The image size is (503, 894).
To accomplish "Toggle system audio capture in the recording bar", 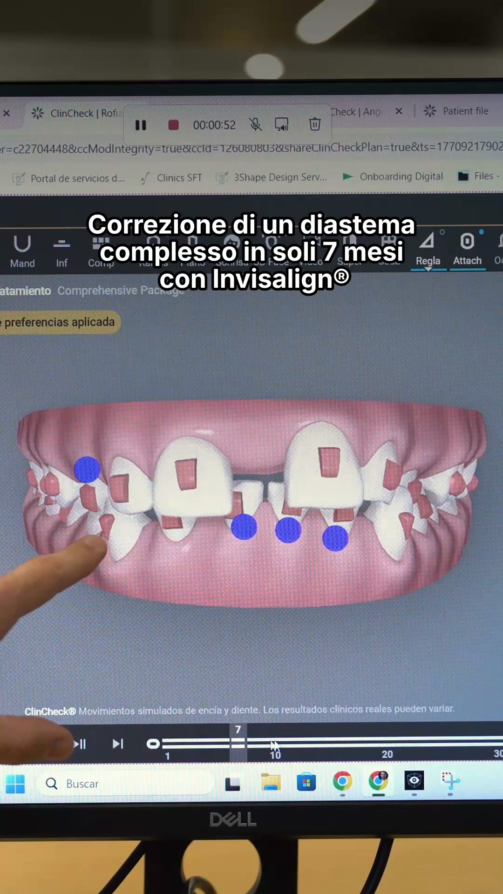I will pos(282,124).
